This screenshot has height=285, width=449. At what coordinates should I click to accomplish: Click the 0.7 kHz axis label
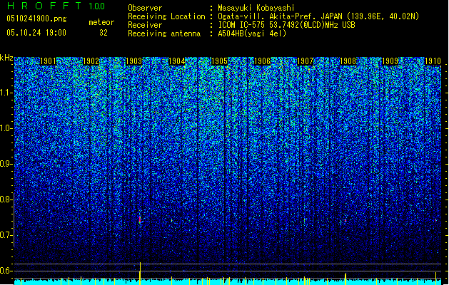pos(6,235)
